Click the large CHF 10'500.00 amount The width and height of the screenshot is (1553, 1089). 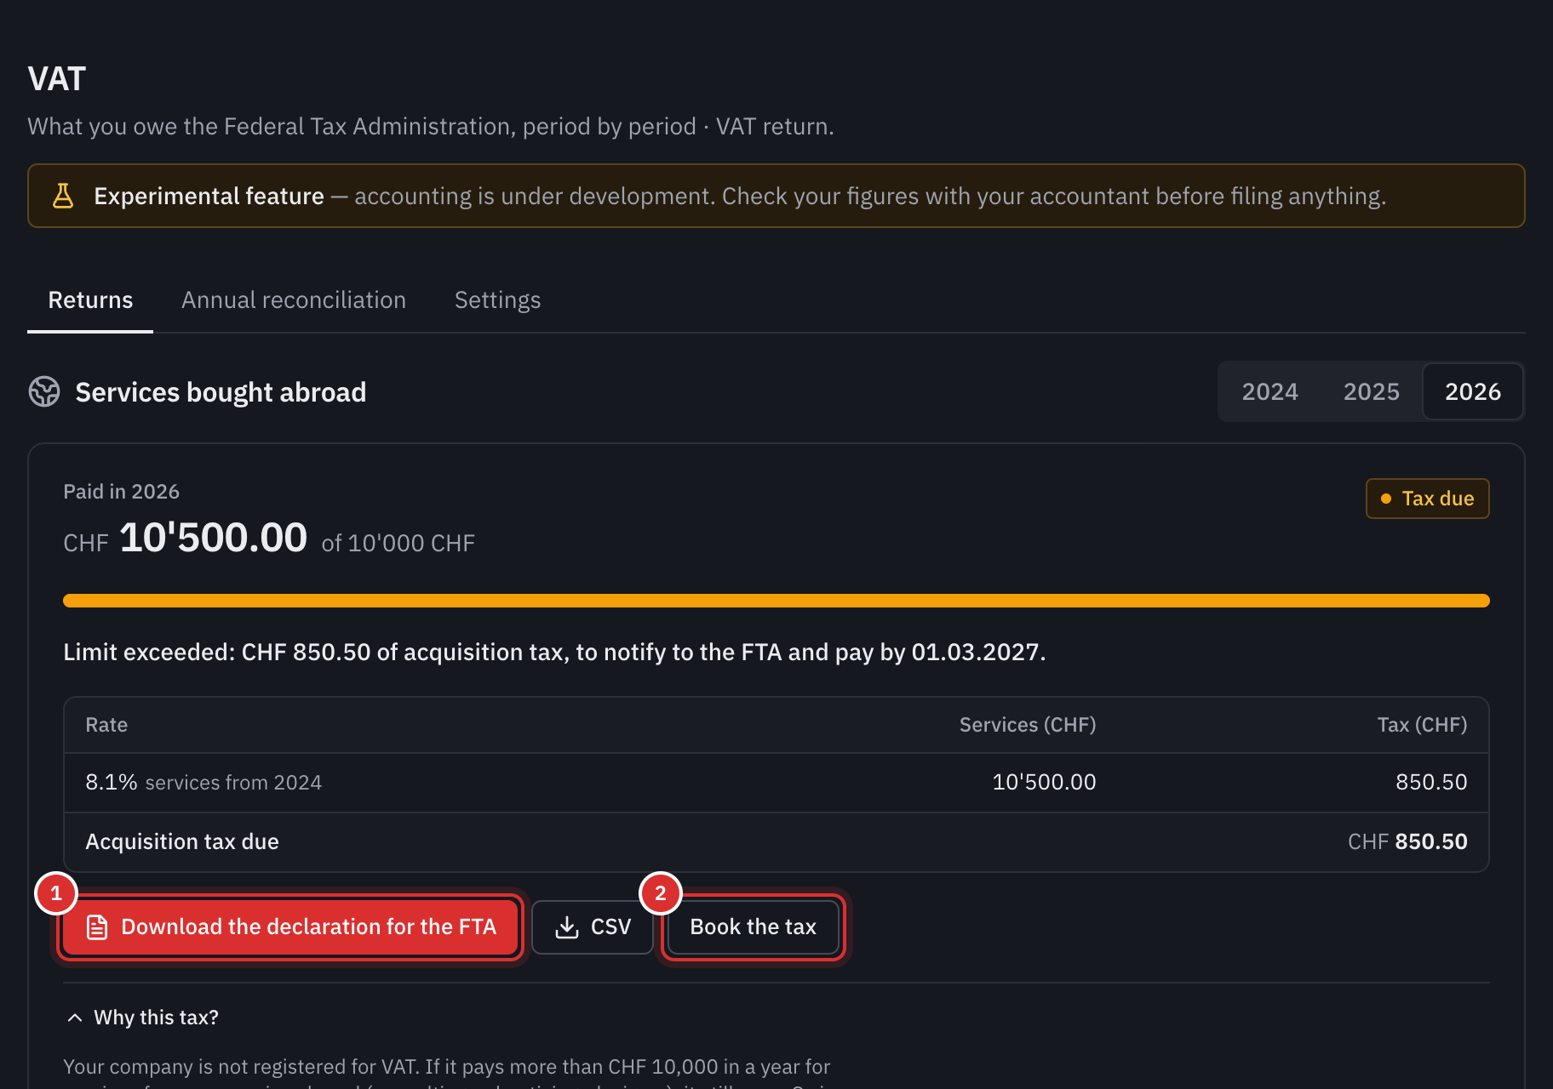[185, 539]
